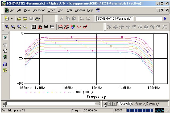The width and height of the screenshot is (170, 113).
Task: Click the sidebar blue list window icon
Action: (5, 64)
